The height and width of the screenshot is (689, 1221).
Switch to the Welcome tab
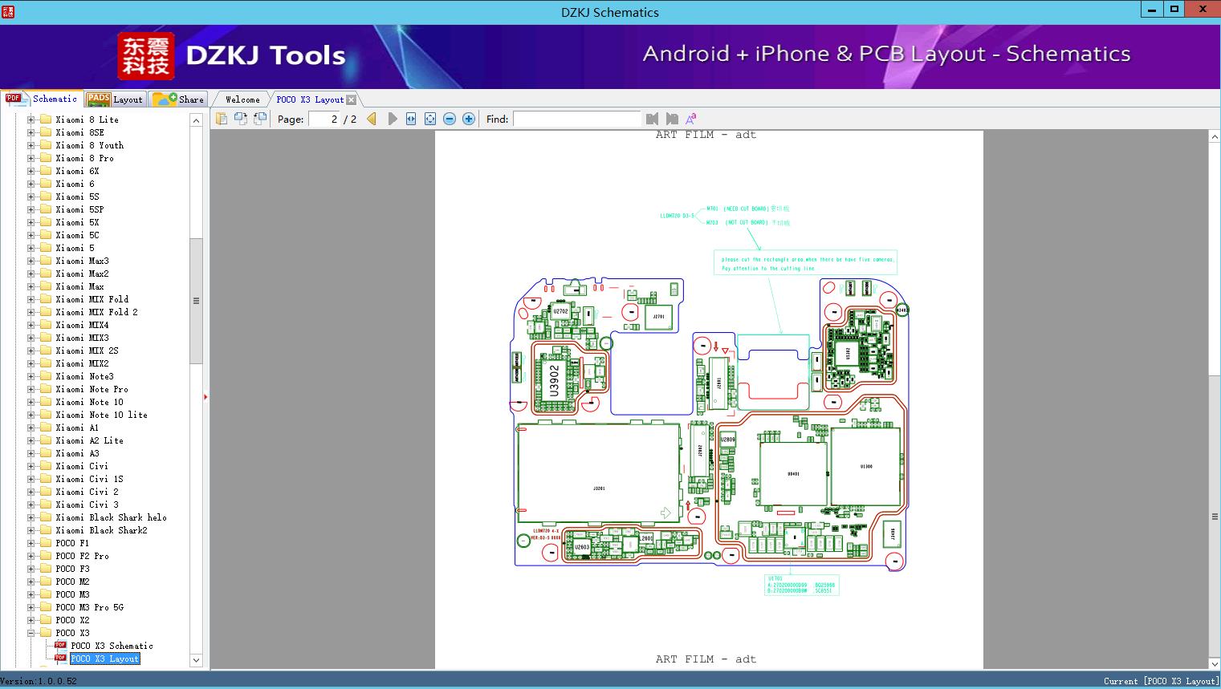point(242,99)
